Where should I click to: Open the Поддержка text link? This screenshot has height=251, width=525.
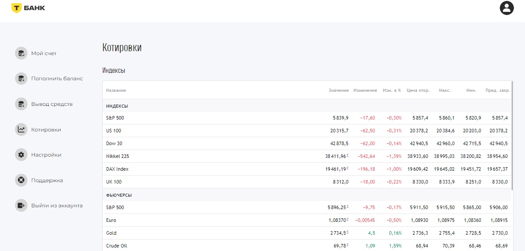point(47,180)
